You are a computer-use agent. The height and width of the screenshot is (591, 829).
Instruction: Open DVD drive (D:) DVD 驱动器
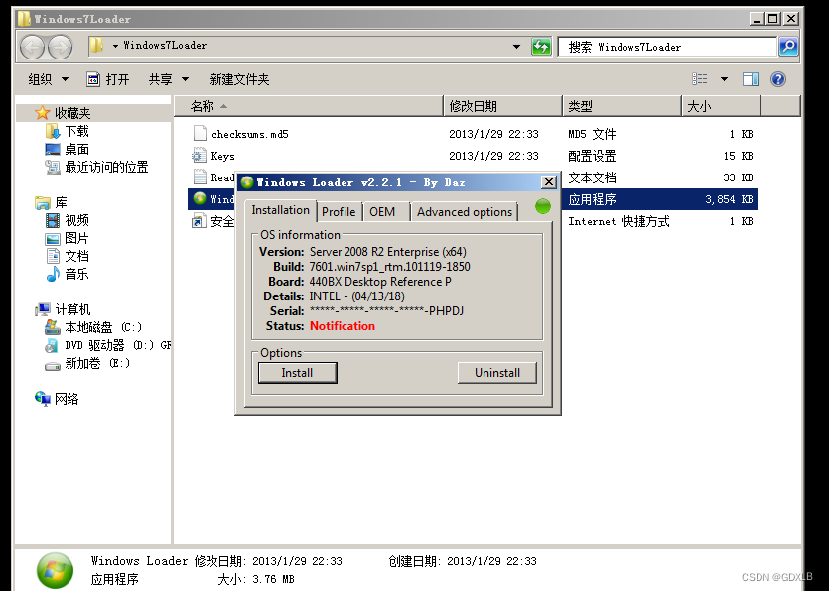[107, 345]
